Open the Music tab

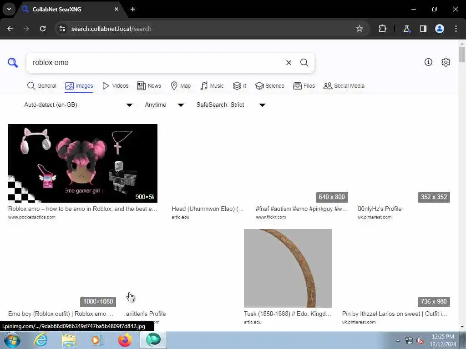pos(212,86)
